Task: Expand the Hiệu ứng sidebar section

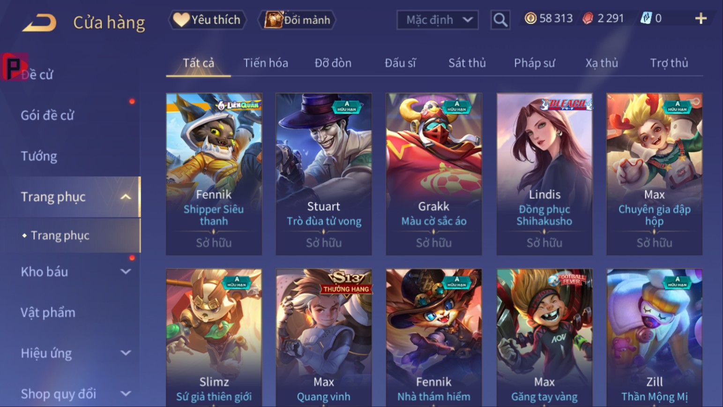Action: (x=126, y=353)
